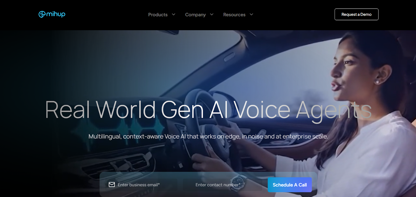Click the mihup circular logo emblem
Screen dimensions: 416x197
tap(42, 14)
